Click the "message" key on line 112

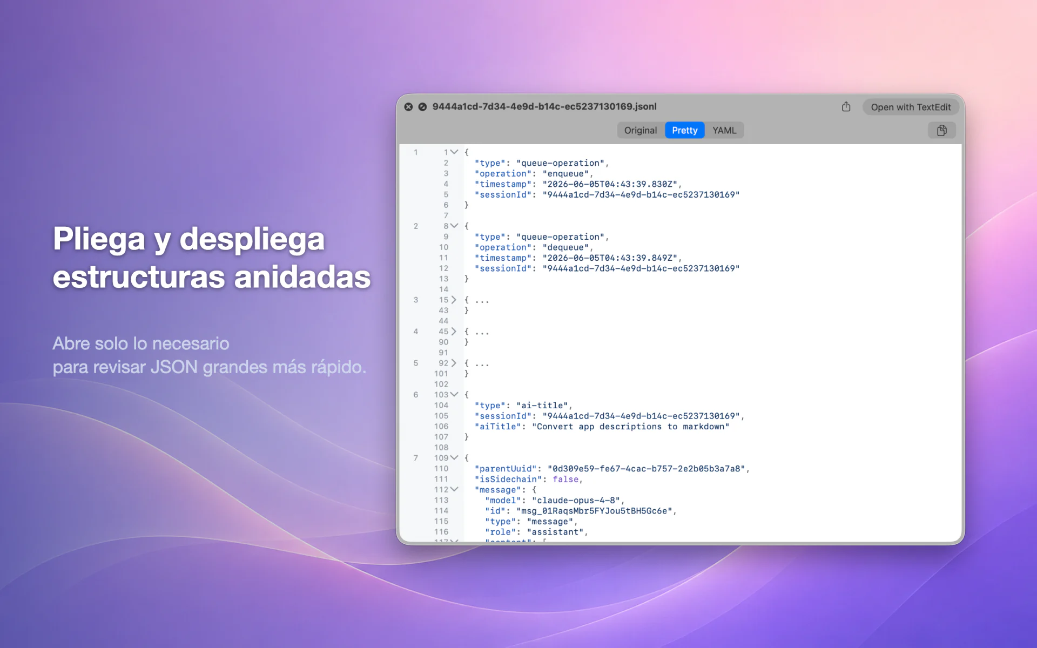498,490
